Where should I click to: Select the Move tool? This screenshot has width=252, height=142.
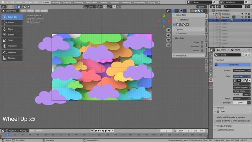click(12, 29)
